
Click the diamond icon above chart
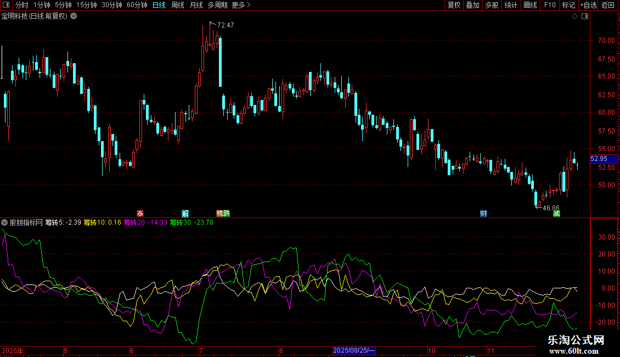tap(575, 16)
